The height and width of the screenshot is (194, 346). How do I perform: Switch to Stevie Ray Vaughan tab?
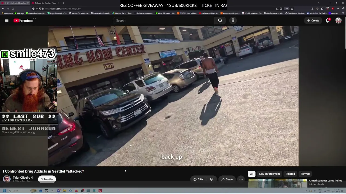click(x=45, y=3)
